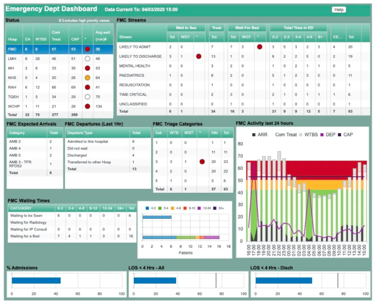
Task: Click the white status circle for TQEH
Action: pyautogui.click(x=87, y=97)
